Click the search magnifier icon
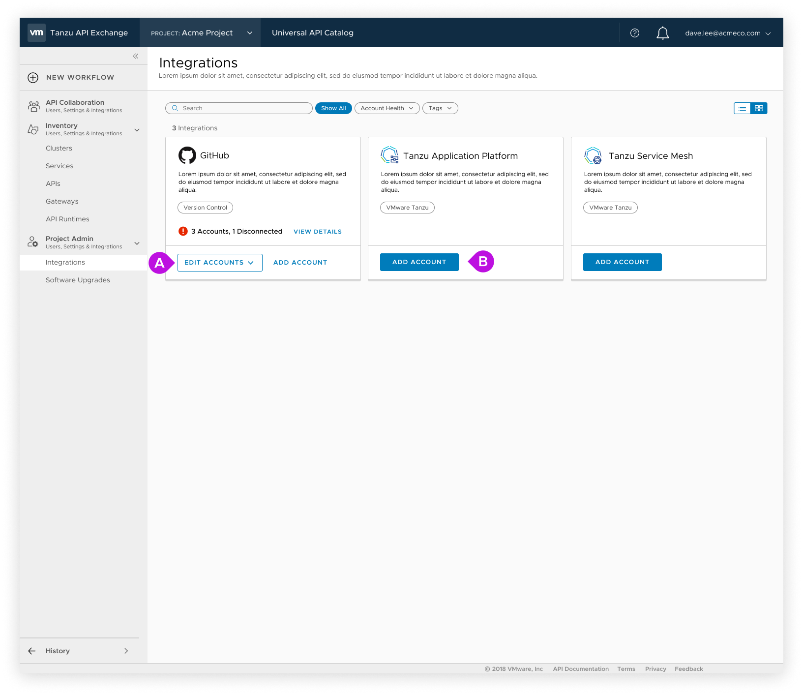This screenshot has width=803, height=695. (x=175, y=108)
